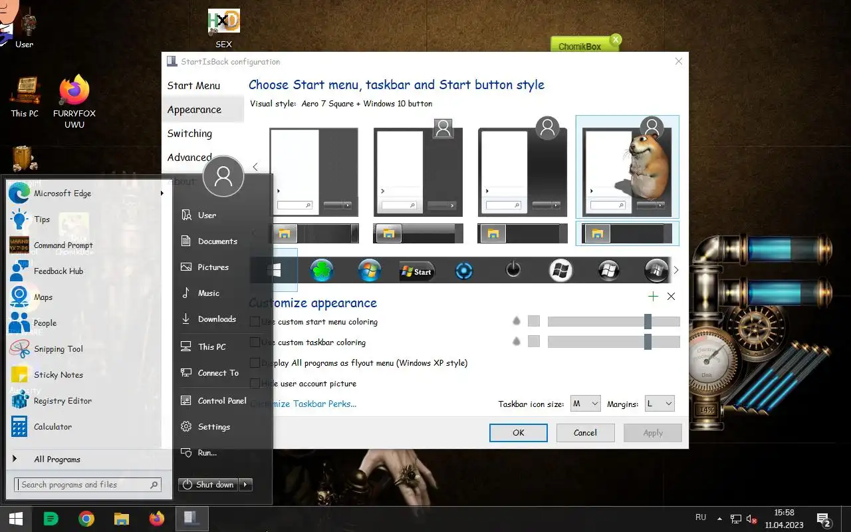The height and width of the screenshot is (532, 851).
Task: Check display All programs as flyout menu
Action: 255,363
